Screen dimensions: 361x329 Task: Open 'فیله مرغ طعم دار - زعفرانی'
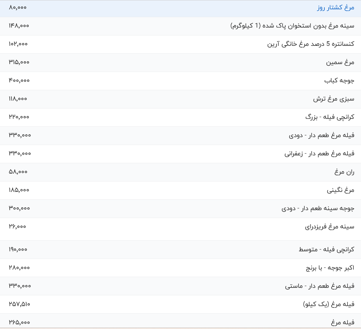pos(319,154)
